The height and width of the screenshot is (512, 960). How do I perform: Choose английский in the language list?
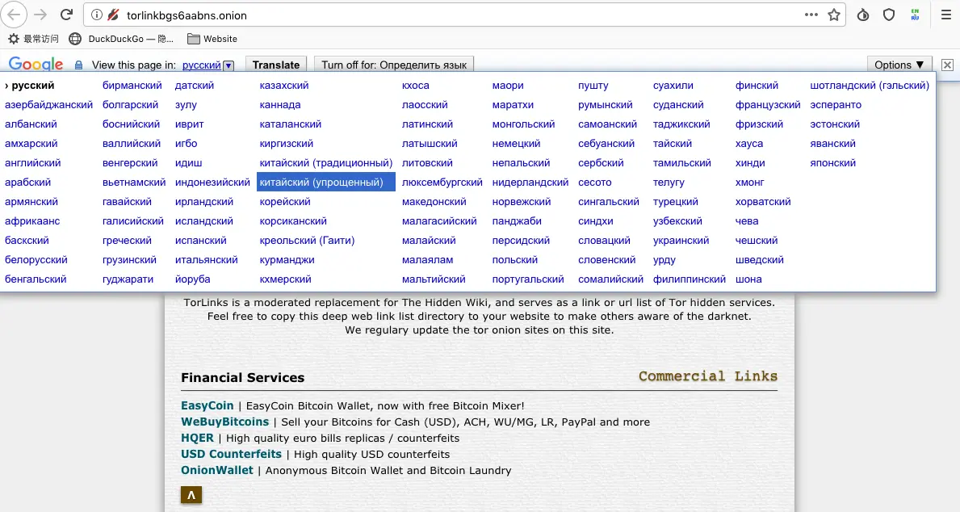[x=33, y=163]
